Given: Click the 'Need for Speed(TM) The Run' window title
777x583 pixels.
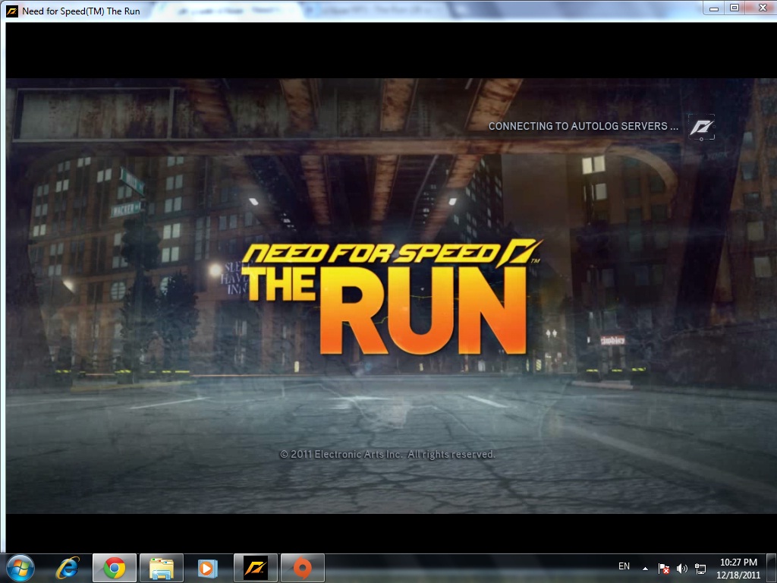Looking at the screenshot, I should 80,11.
